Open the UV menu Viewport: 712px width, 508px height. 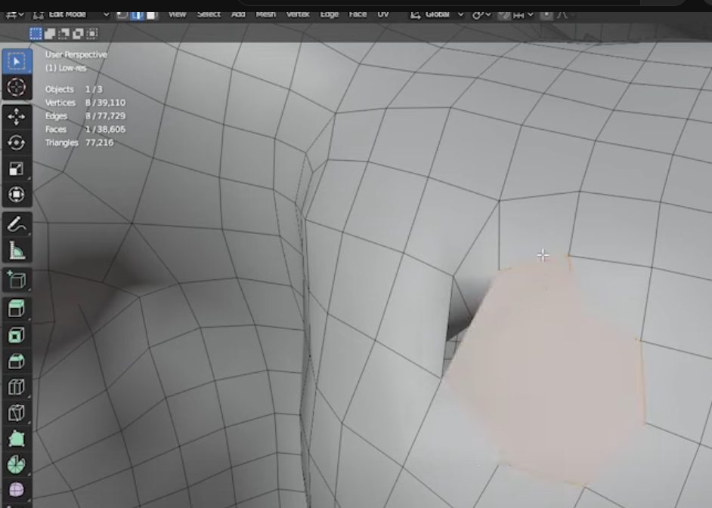pos(383,14)
